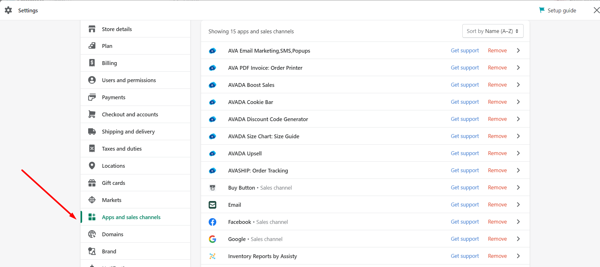Open the Sort by Name dropdown
The image size is (600, 267).
click(492, 31)
